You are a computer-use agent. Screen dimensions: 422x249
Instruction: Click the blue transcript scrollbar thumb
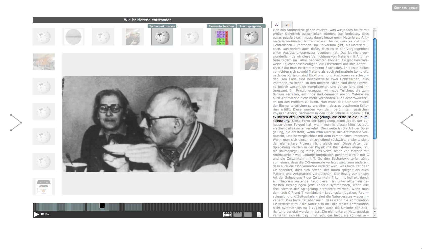[375, 88]
